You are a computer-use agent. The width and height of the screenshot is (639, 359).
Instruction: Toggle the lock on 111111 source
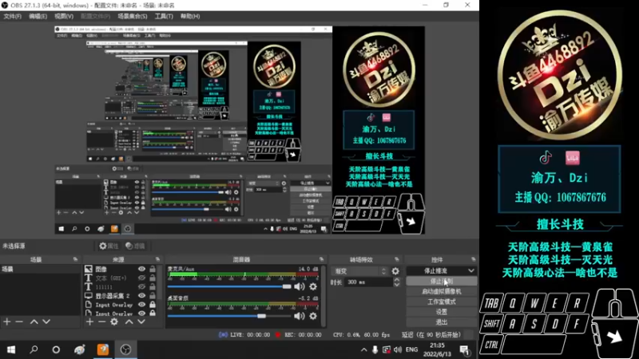point(153,287)
